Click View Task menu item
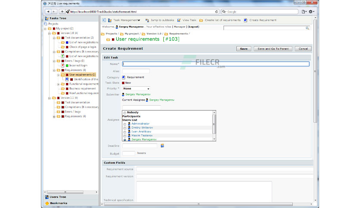The width and height of the screenshot is (360, 208). 189,20
